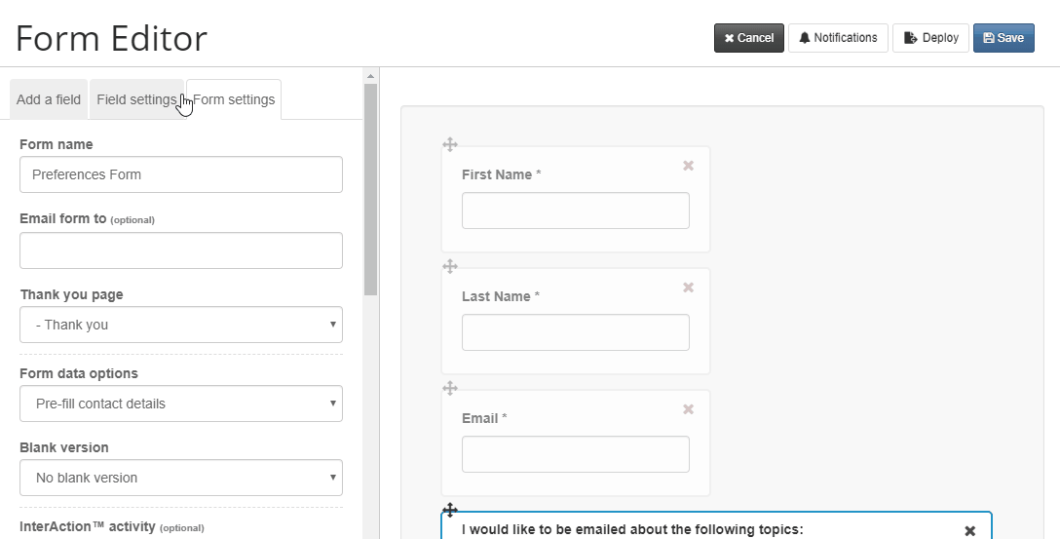Click the move handle above First Name field
Viewport: 1060px width, 539px height.
pyautogui.click(x=450, y=144)
